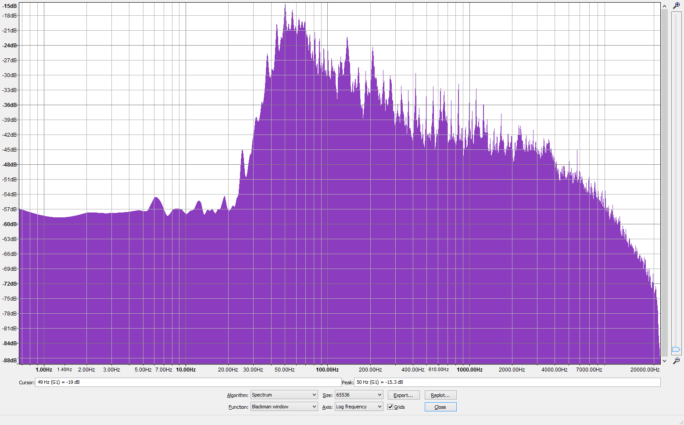Click the scrollbar up arrow

(664, 6)
